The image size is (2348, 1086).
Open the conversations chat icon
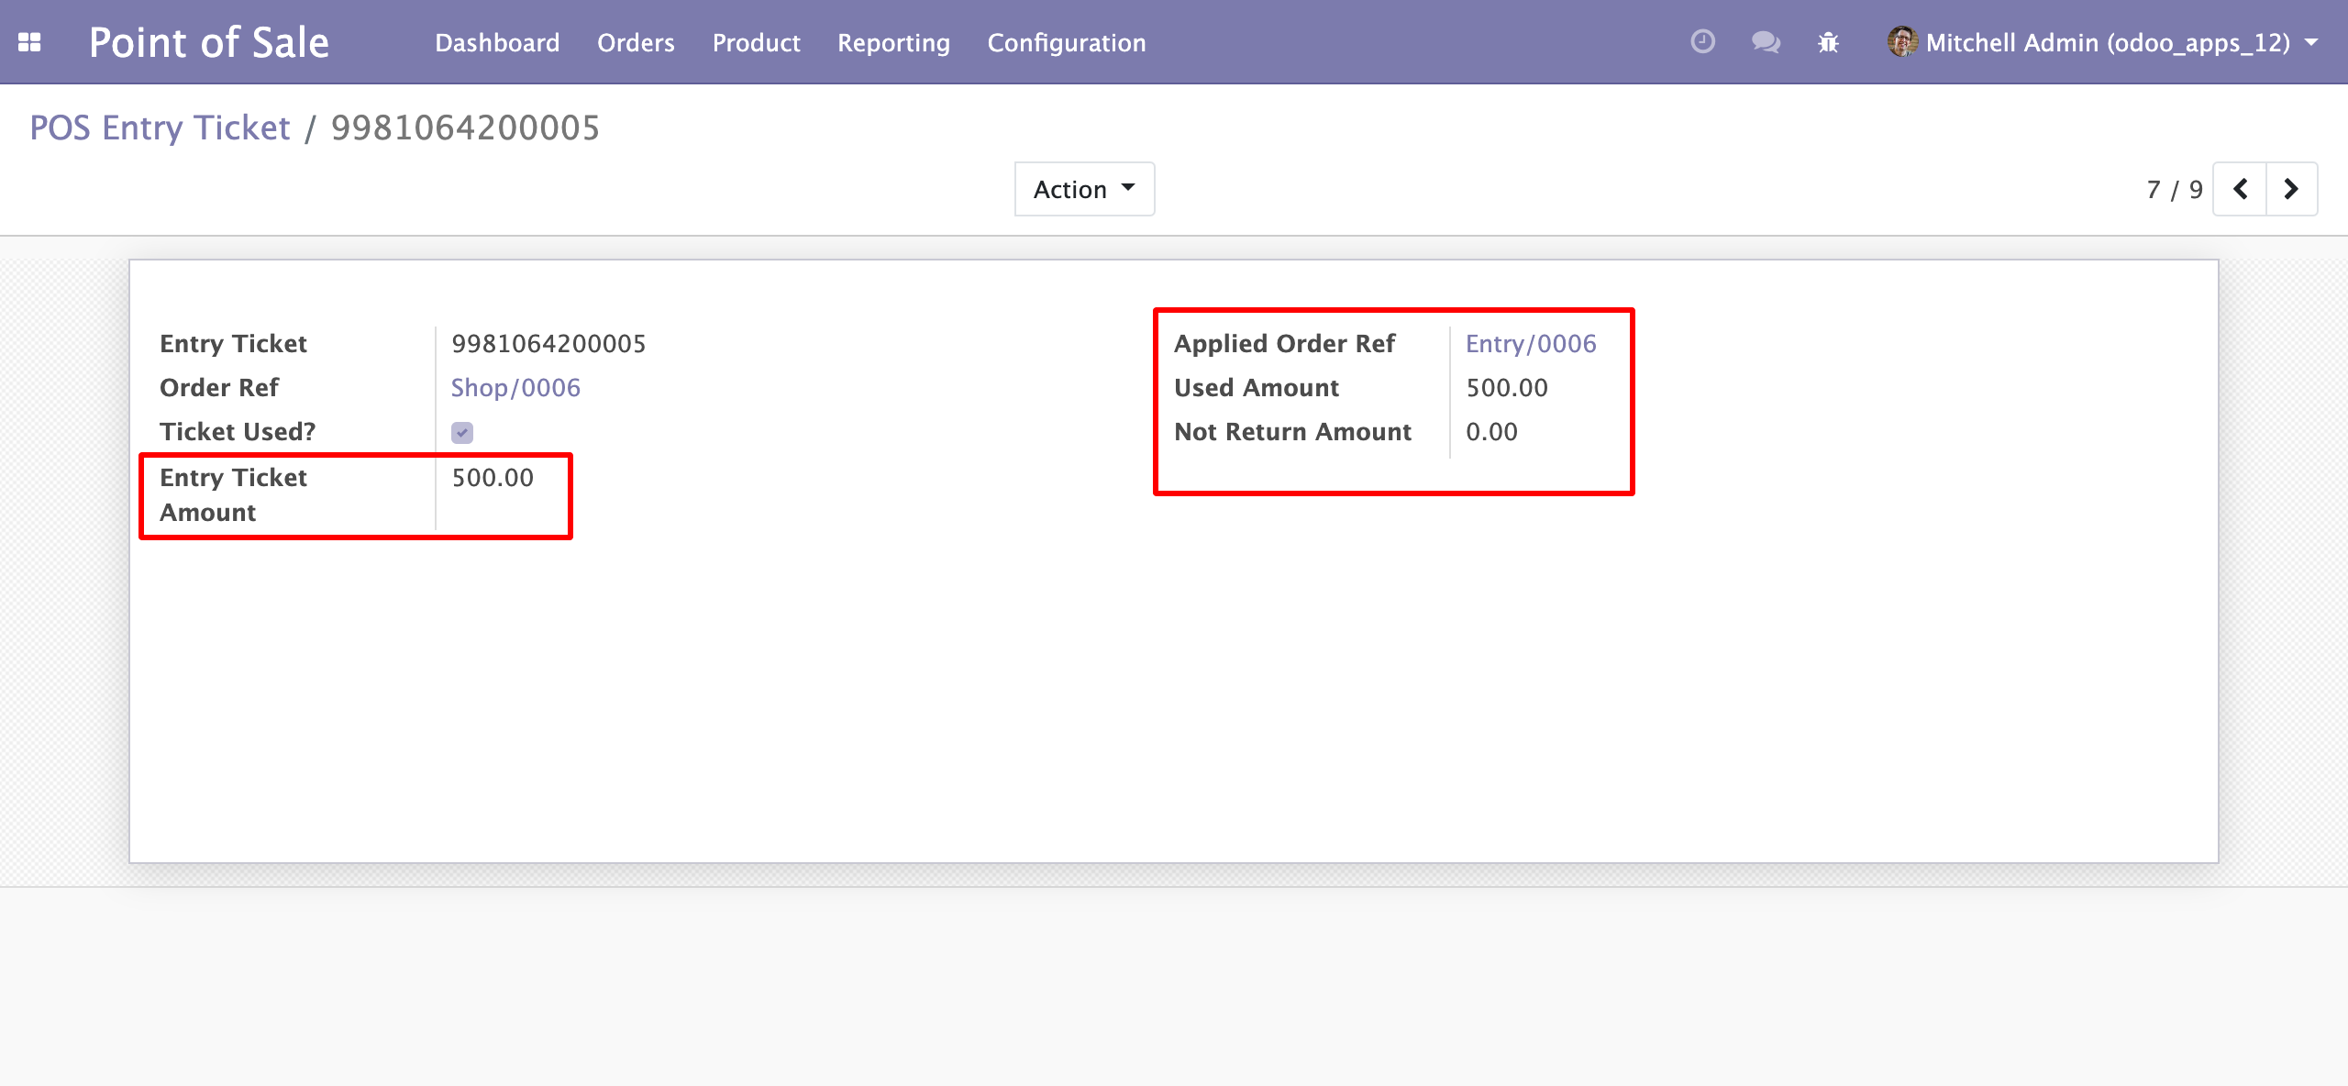tap(1765, 42)
